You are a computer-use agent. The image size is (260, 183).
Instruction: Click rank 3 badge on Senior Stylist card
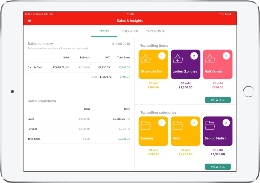226,123
